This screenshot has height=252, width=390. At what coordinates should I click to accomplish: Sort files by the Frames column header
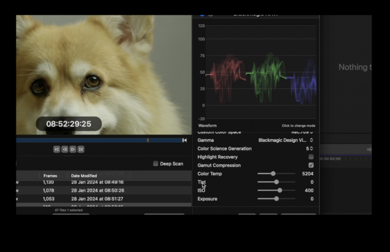point(51,176)
